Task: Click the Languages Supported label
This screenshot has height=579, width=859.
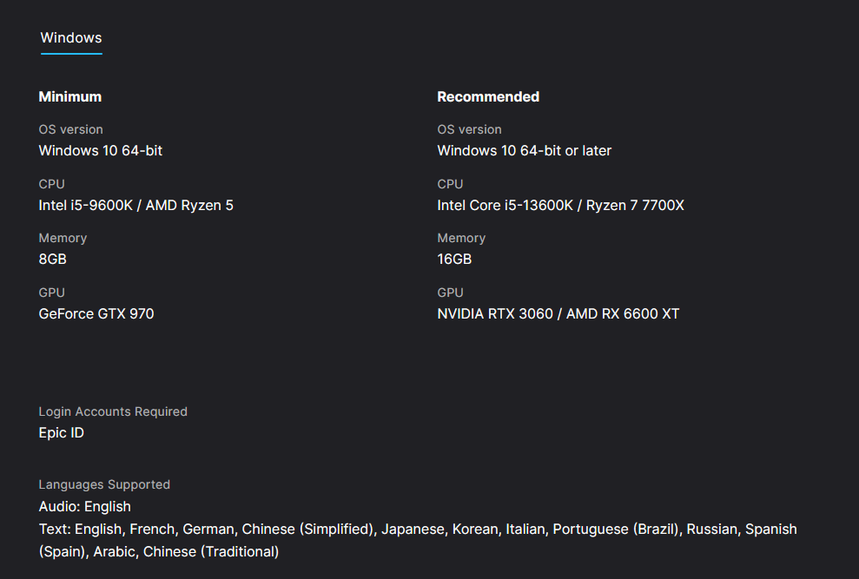Action: coord(104,485)
